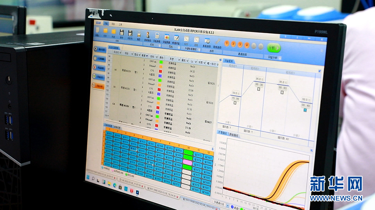
Task: Toggle channel 1 orange circle
Action: pos(227,44)
